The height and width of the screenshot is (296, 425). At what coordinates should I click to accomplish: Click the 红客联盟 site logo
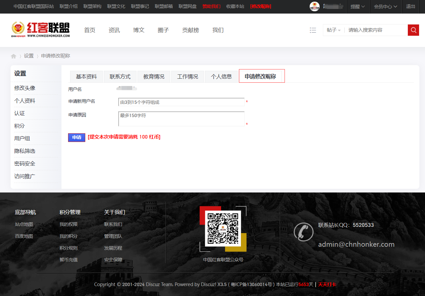click(40, 29)
